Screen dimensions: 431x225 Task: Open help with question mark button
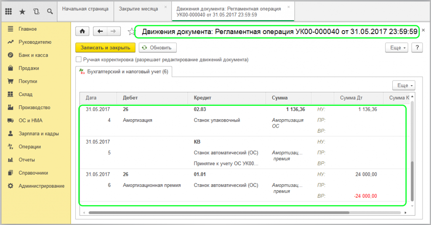coord(417,47)
